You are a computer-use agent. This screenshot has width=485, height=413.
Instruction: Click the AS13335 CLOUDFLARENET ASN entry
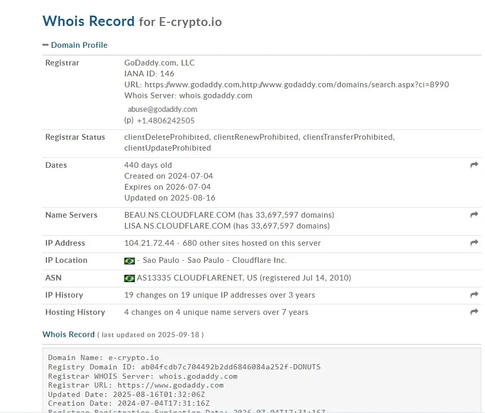pyautogui.click(x=244, y=278)
